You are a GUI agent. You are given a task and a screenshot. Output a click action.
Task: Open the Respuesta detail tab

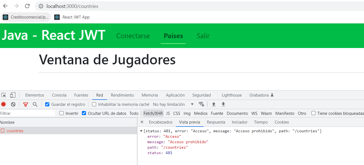click(x=216, y=122)
